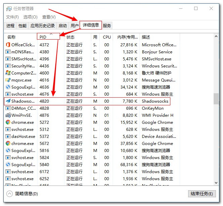Click the 结束任务(E) button
The image size is (223, 206).
click(x=201, y=194)
